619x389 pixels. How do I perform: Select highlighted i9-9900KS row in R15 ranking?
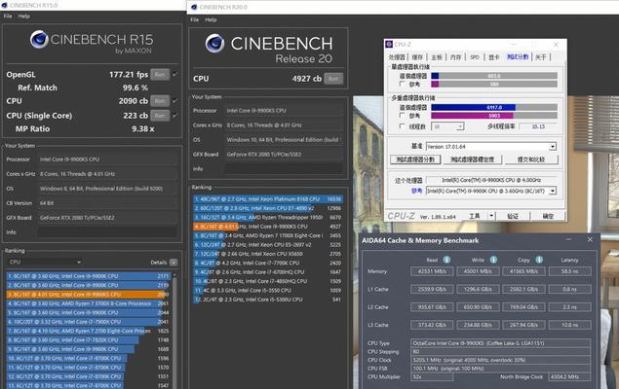[88, 294]
